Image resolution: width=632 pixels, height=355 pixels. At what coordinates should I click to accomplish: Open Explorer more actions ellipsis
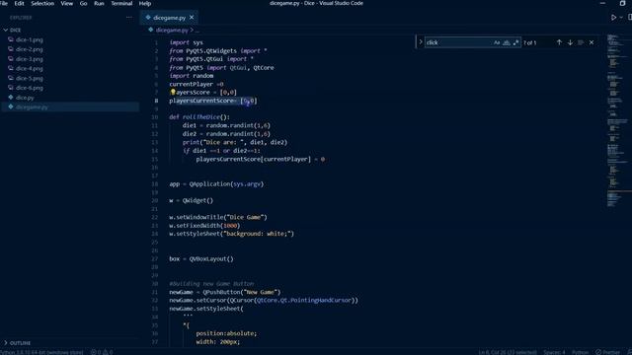(129, 18)
